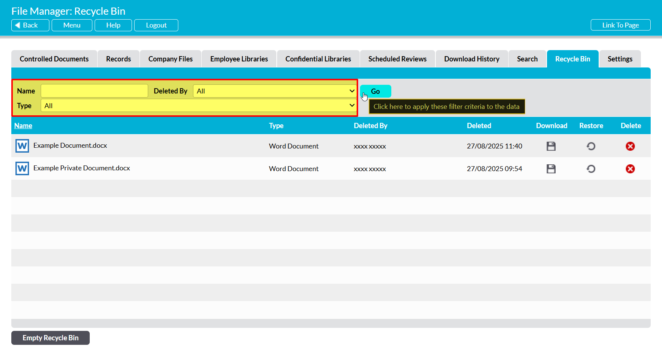This screenshot has width=662, height=355.
Task: Open the Scheduled Reviews tab
Action: pyautogui.click(x=397, y=59)
